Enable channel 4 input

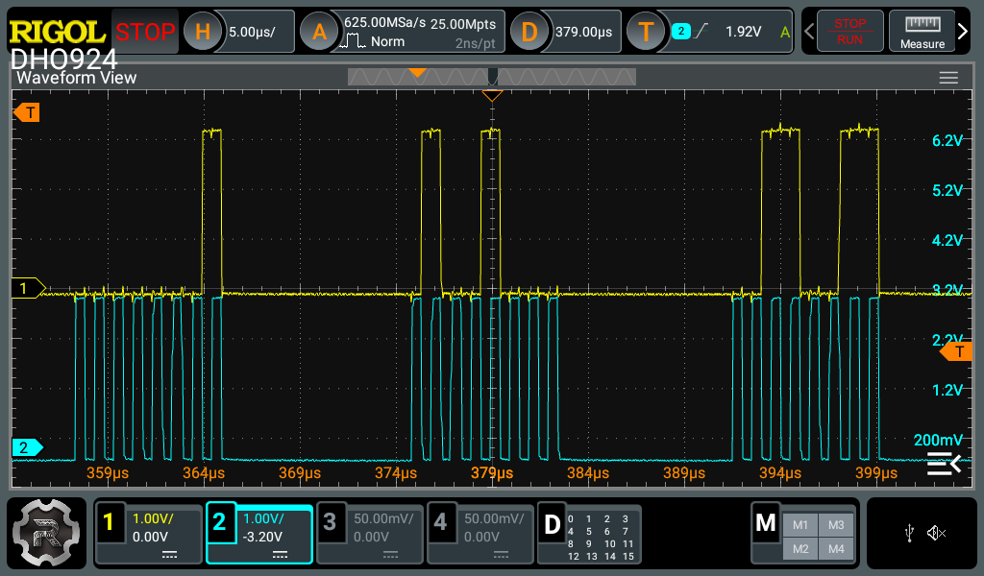(x=480, y=534)
